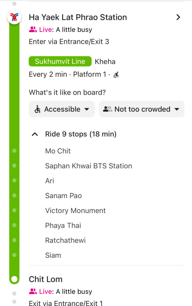The width and height of the screenshot is (192, 306).
Task: Tap the Chit Lom destination station
Action: point(46,279)
